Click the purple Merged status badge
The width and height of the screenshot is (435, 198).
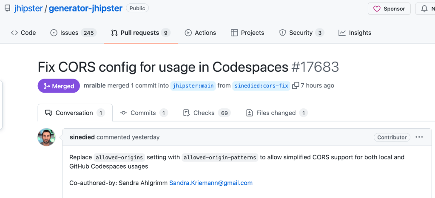[59, 86]
